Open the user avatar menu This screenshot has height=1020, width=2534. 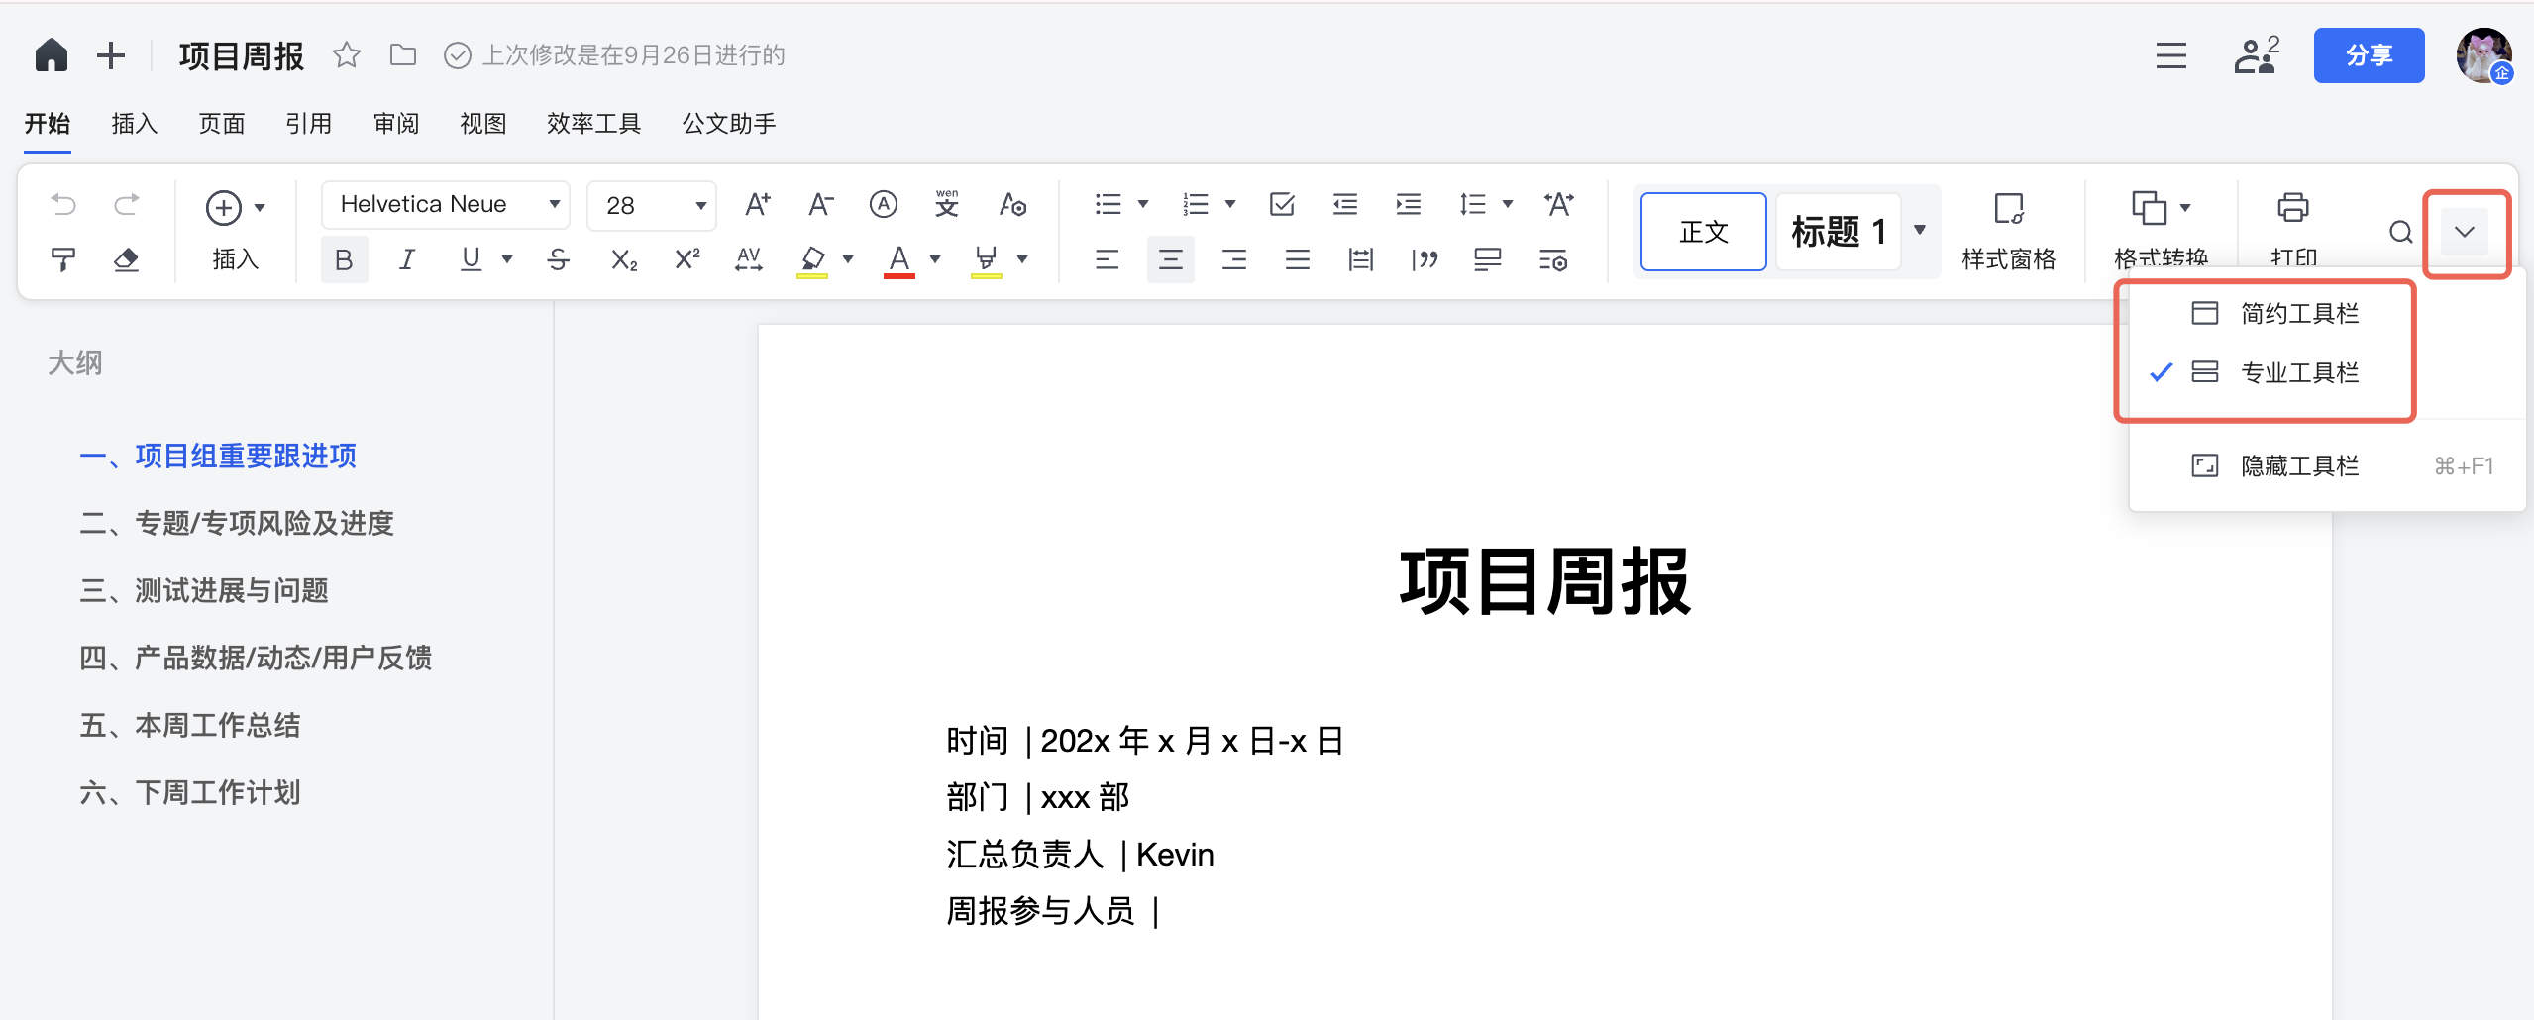[2483, 55]
